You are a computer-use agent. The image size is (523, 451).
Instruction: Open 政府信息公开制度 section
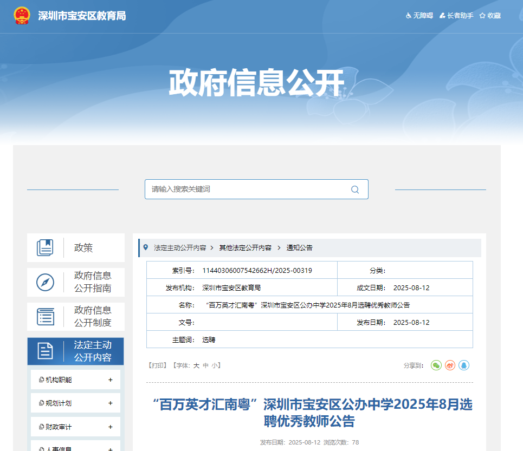pos(76,317)
